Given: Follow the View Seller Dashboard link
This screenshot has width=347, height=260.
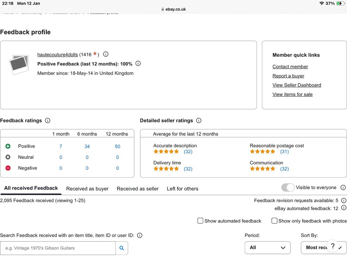Looking at the screenshot, I should 296,85.
